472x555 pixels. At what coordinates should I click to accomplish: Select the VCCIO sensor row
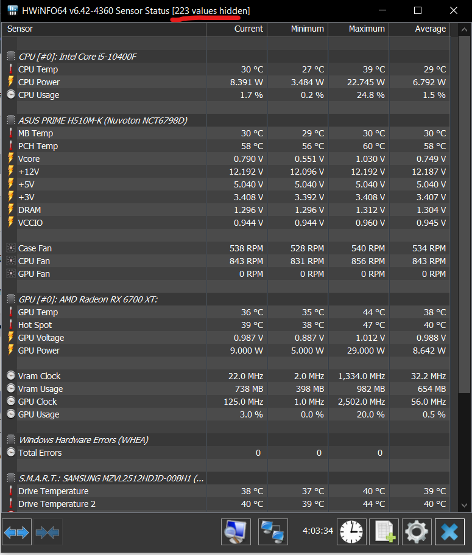point(226,223)
